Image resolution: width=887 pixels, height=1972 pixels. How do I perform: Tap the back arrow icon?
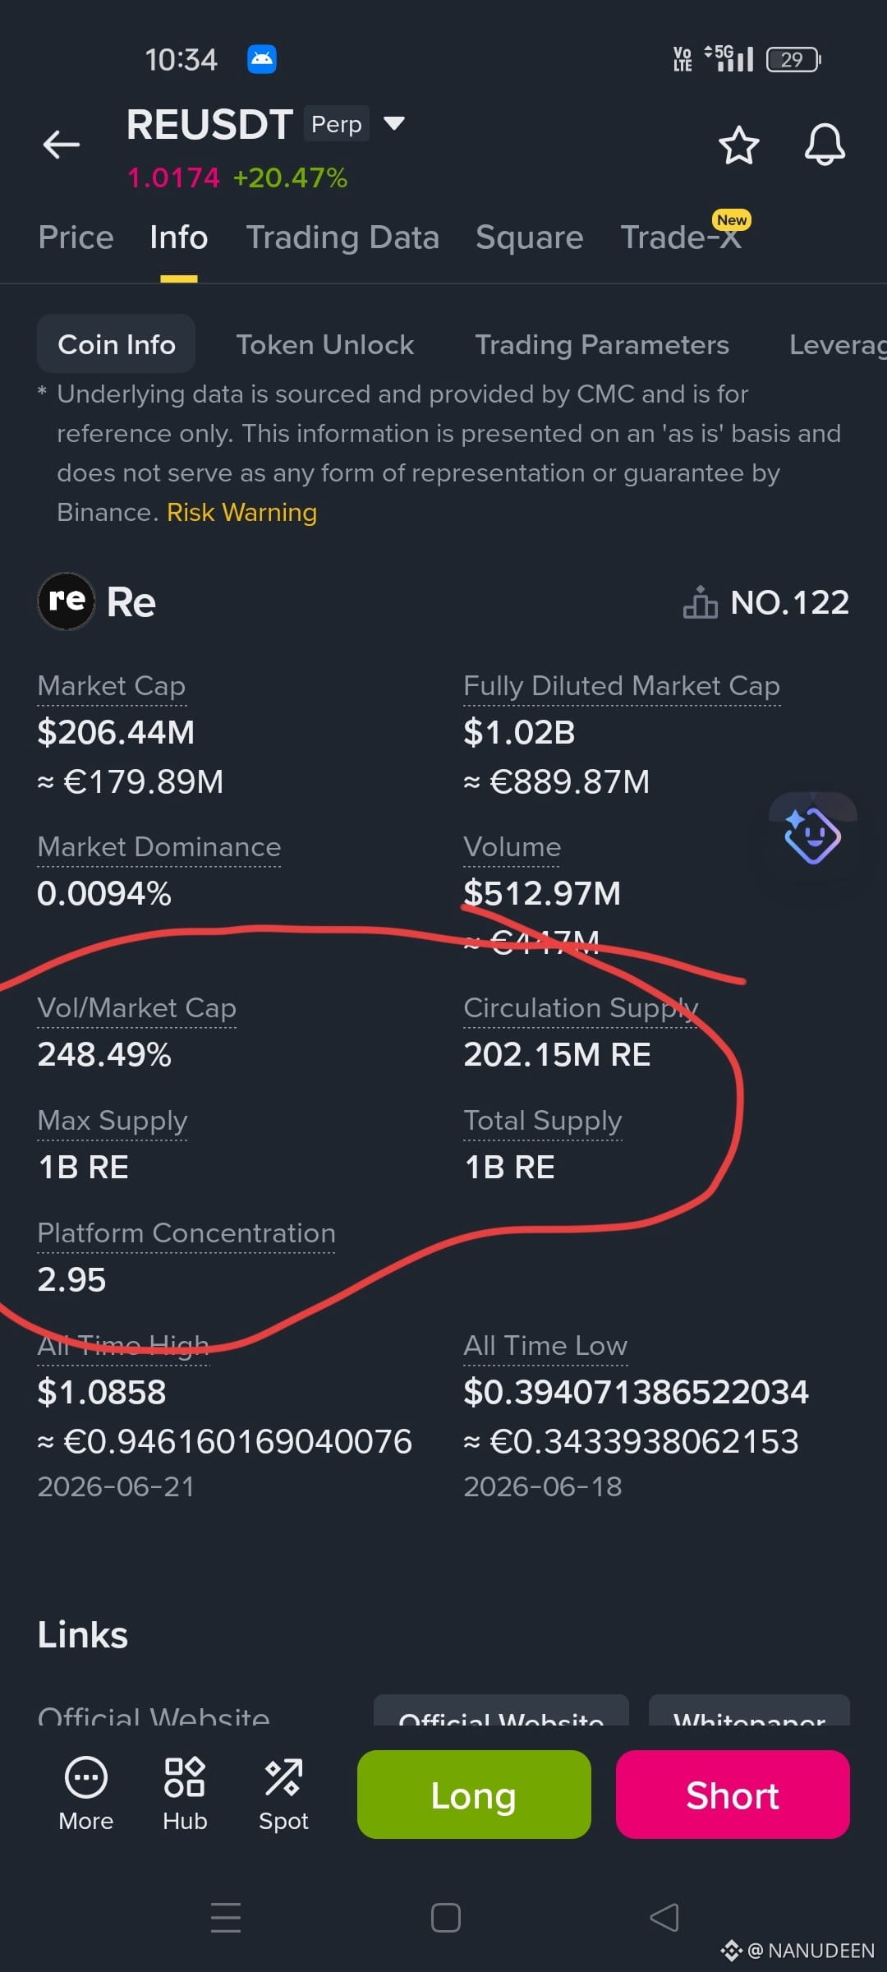tap(62, 145)
